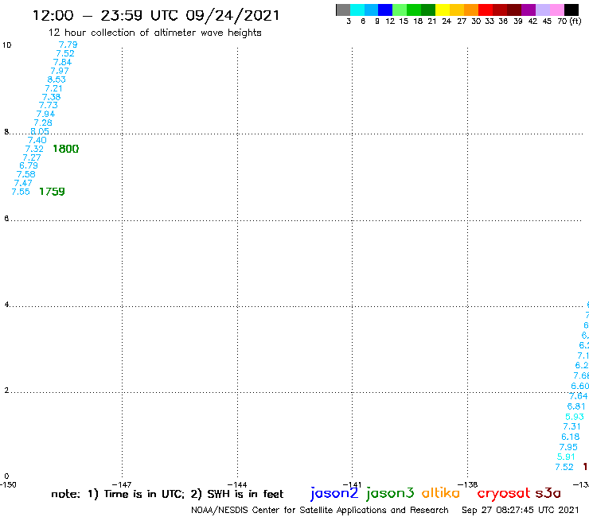Click the '12 hour collection' subtitle
Viewport: 589px width, 517px height.
[154, 33]
